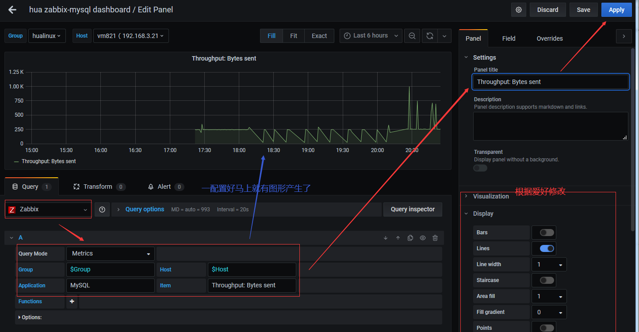Viewport: 639px width, 332px height.
Task: Add a function with plus icon
Action: [x=72, y=301]
